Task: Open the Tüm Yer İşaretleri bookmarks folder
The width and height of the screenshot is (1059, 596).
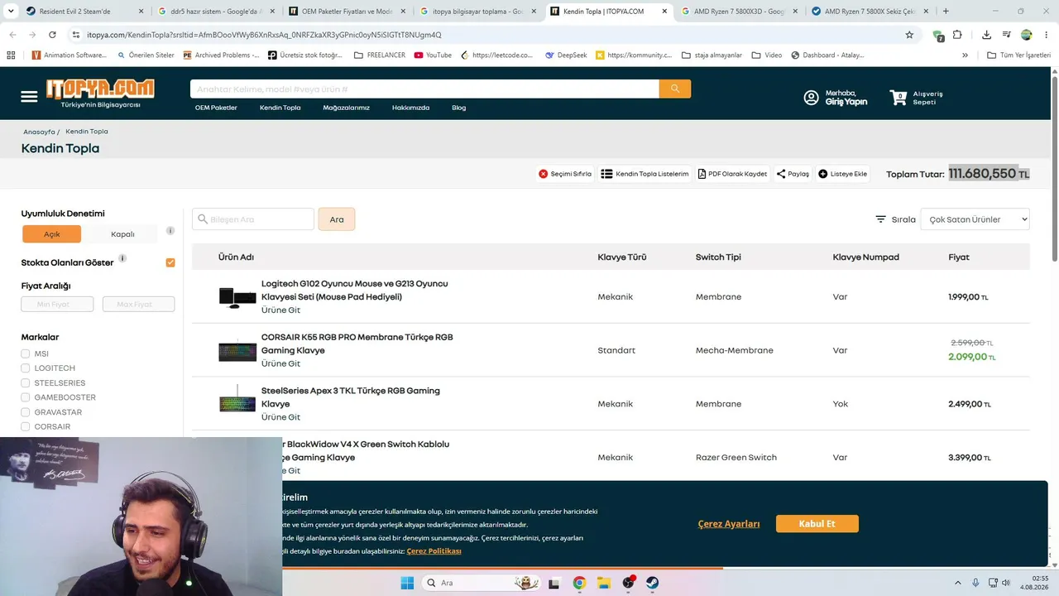Action: tap(1021, 55)
